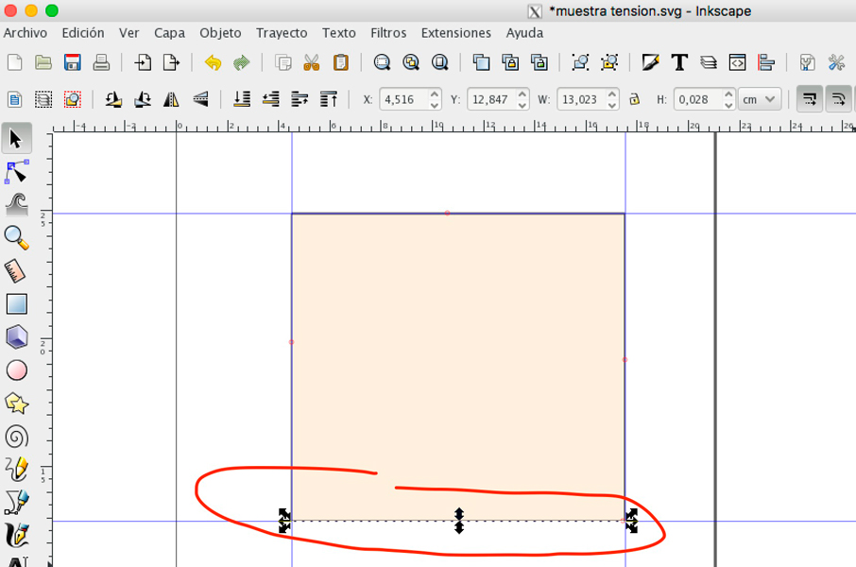Screen dimensions: 856x567
Task: Choose the Star tool
Action: [15, 403]
